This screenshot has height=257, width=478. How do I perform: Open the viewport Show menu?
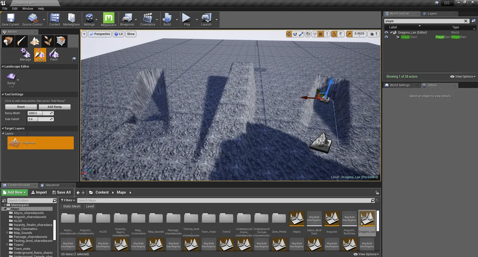pos(131,34)
